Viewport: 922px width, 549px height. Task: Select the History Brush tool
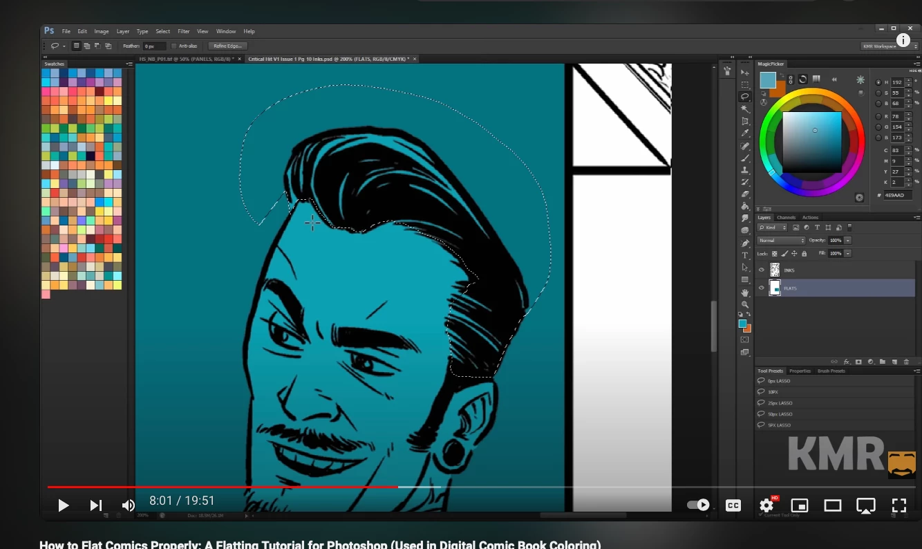pyautogui.click(x=744, y=182)
